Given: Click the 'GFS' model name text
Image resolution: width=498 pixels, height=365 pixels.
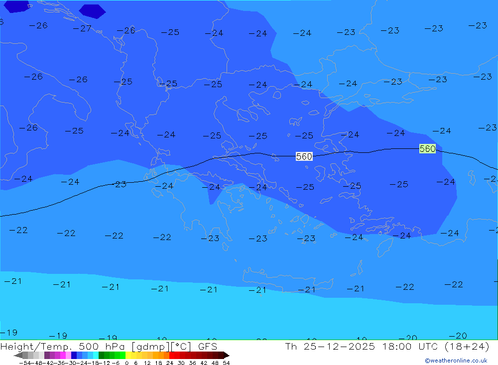Looking at the screenshot, I should [208, 346].
